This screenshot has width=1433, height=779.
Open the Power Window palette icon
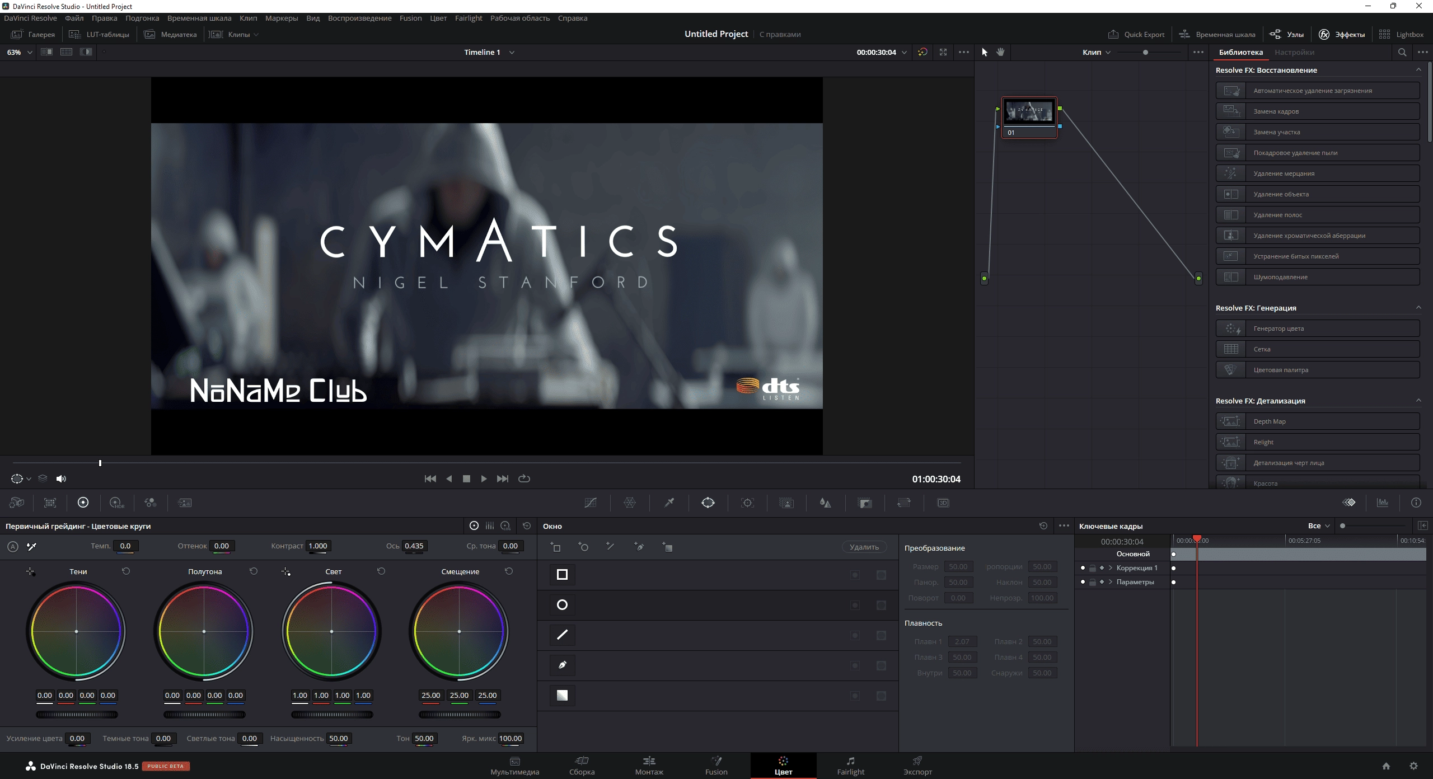click(x=708, y=503)
